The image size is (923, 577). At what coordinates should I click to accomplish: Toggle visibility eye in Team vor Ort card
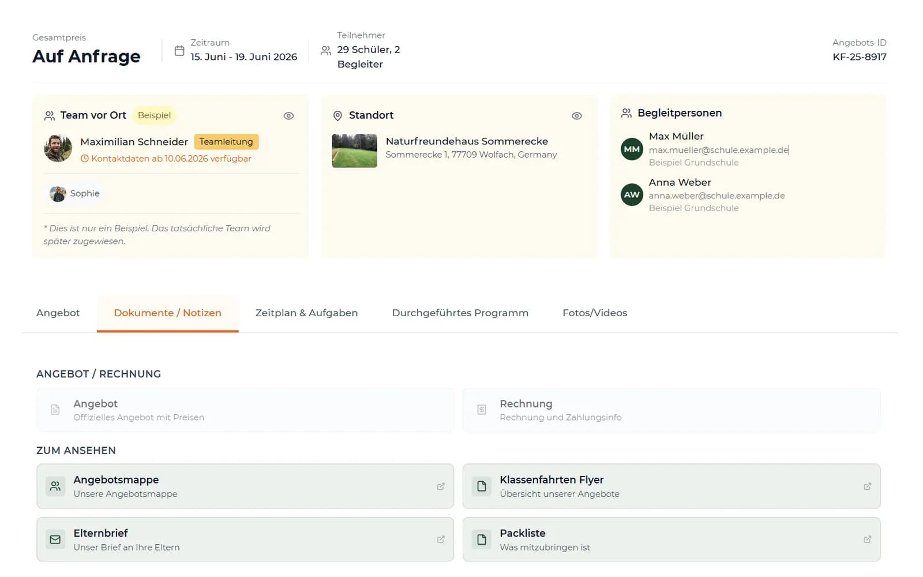click(288, 116)
